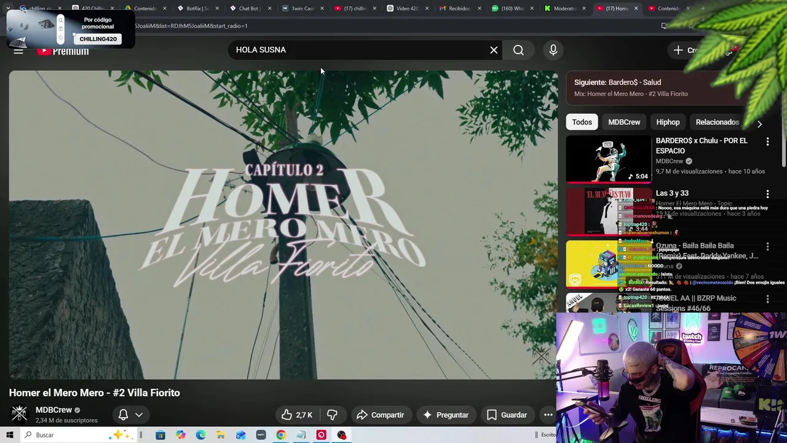Open Las 3 y 33 video thumbnail
The width and height of the screenshot is (787, 443).
click(608, 212)
